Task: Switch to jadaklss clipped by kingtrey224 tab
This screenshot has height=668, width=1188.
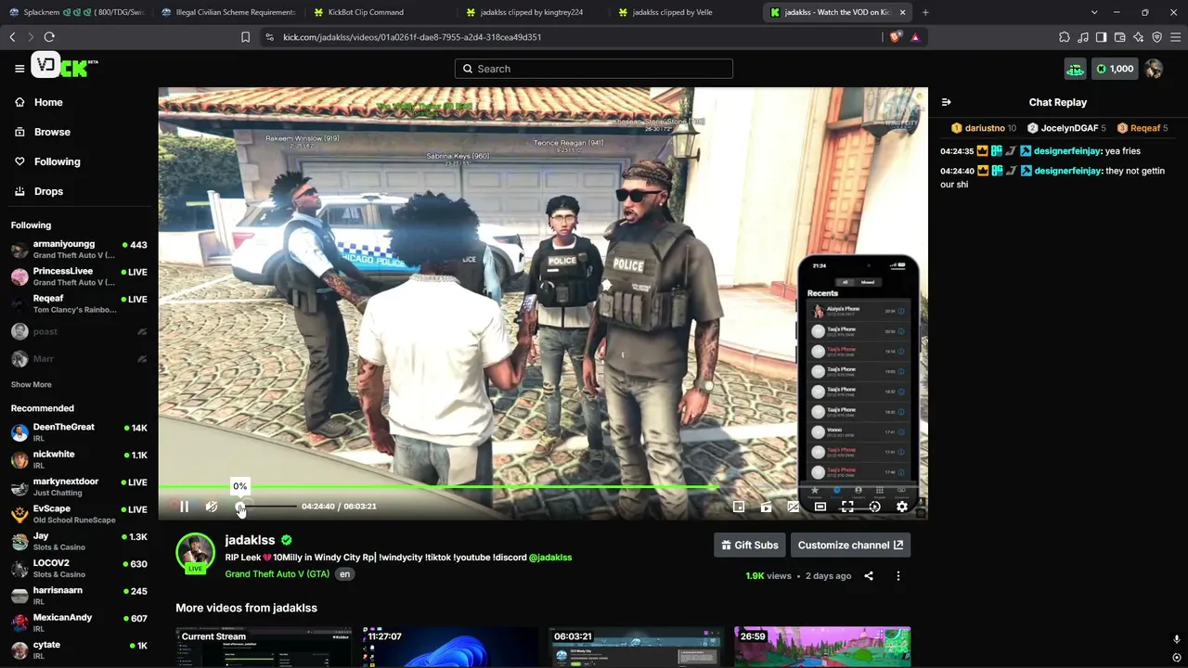Action: (532, 12)
